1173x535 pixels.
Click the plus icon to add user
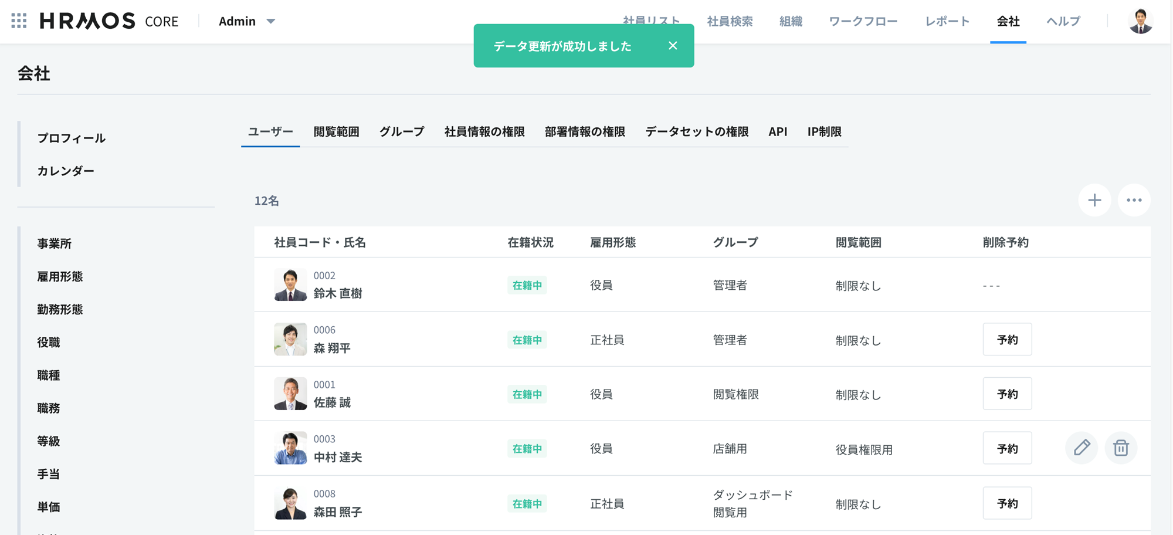click(1094, 201)
